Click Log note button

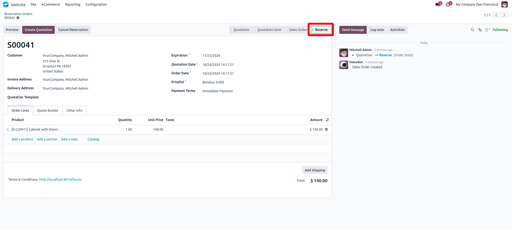click(377, 30)
